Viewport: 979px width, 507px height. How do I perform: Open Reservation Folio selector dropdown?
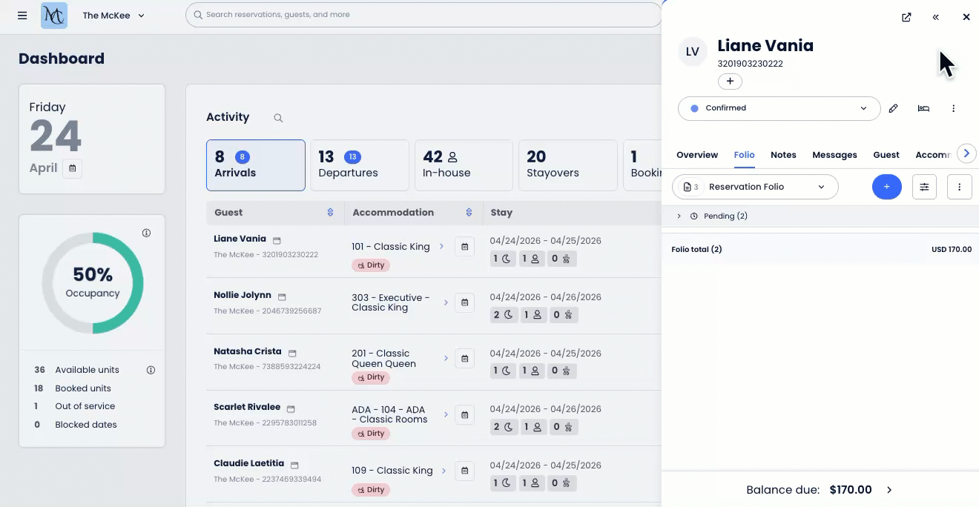point(755,187)
